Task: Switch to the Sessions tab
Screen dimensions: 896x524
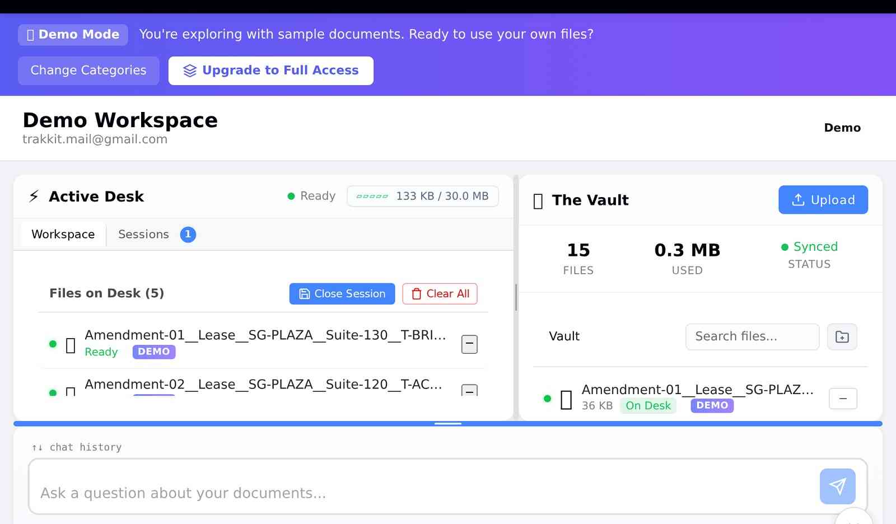Action: point(143,234)
